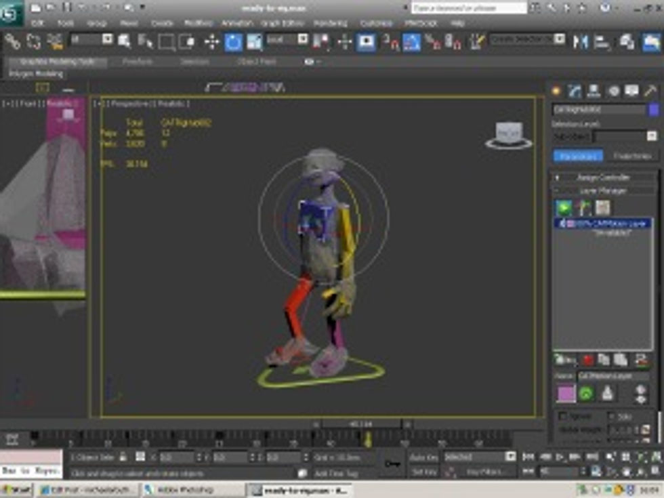The width and height of the screenshot is (664, 498).
Task: Open the Layer Manager toolbar icon
Action: (x=627, y=41)
